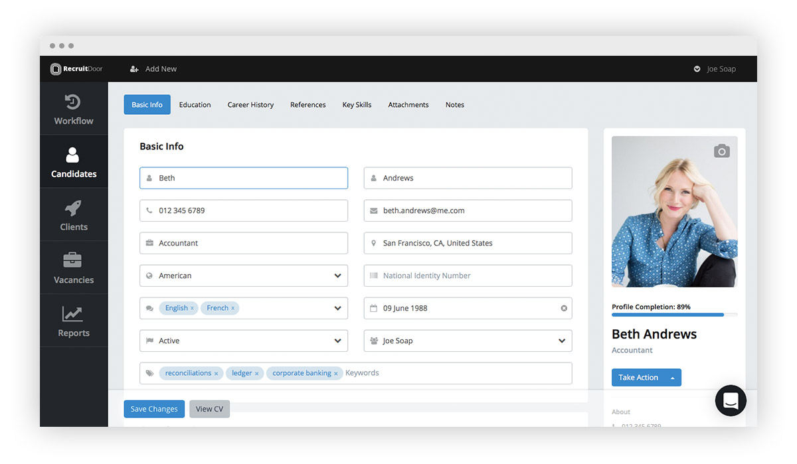Click the barcode icon in National Identity field
Image resolution: width=797 pixels, height=464 pixels.
click(374, 275)
